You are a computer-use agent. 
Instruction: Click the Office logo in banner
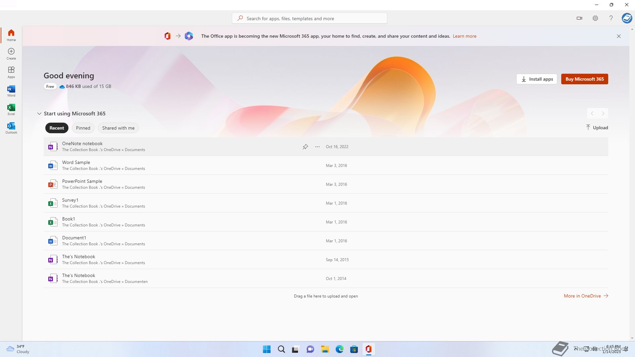tap(168, 36)
